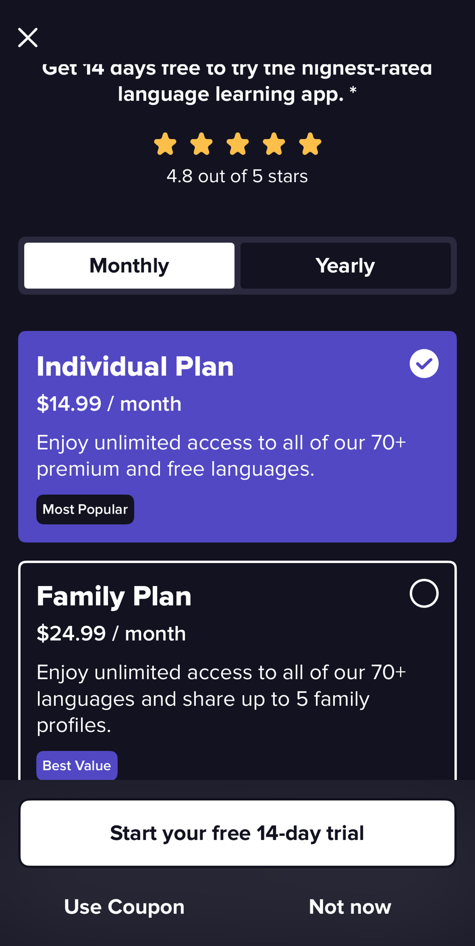475x946 pixels.
Task: Start your free 14-day trial
Action: [237, 833]
